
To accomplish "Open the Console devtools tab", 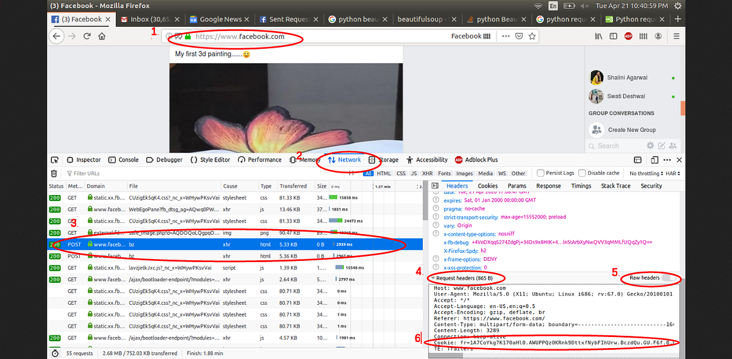I will pyautogui.click(x=124, y=160).
